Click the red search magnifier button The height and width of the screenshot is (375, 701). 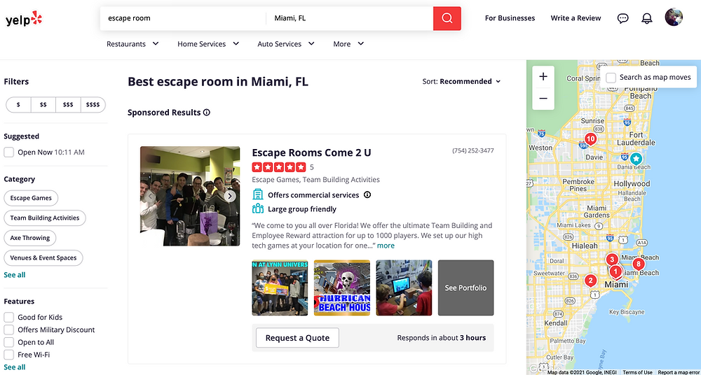[447, 18]
